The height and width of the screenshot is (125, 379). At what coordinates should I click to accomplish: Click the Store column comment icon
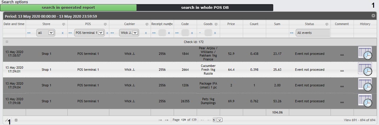64,24
